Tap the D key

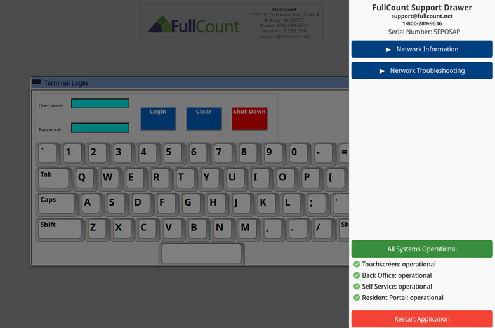click(x=142, y=204)
